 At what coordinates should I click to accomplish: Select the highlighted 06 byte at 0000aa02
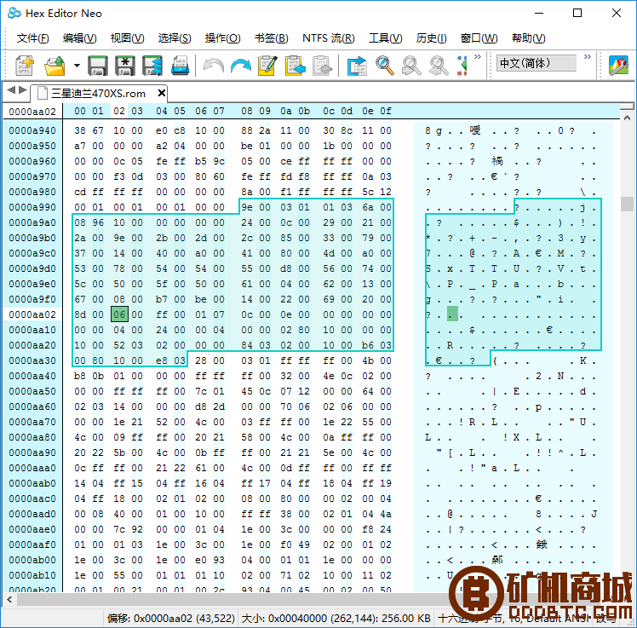pyautogui.click(x=119, y=314)
